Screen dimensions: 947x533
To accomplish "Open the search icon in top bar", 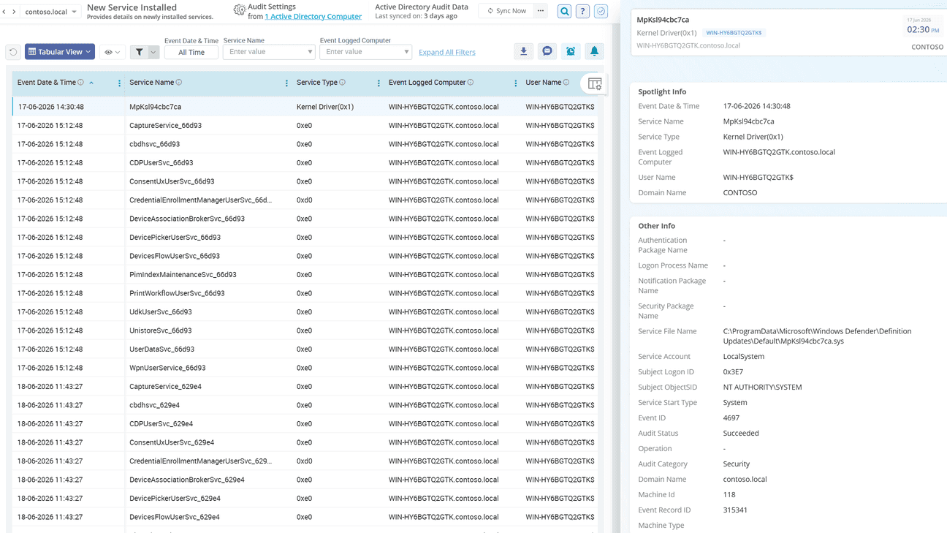I will point(565,11).
